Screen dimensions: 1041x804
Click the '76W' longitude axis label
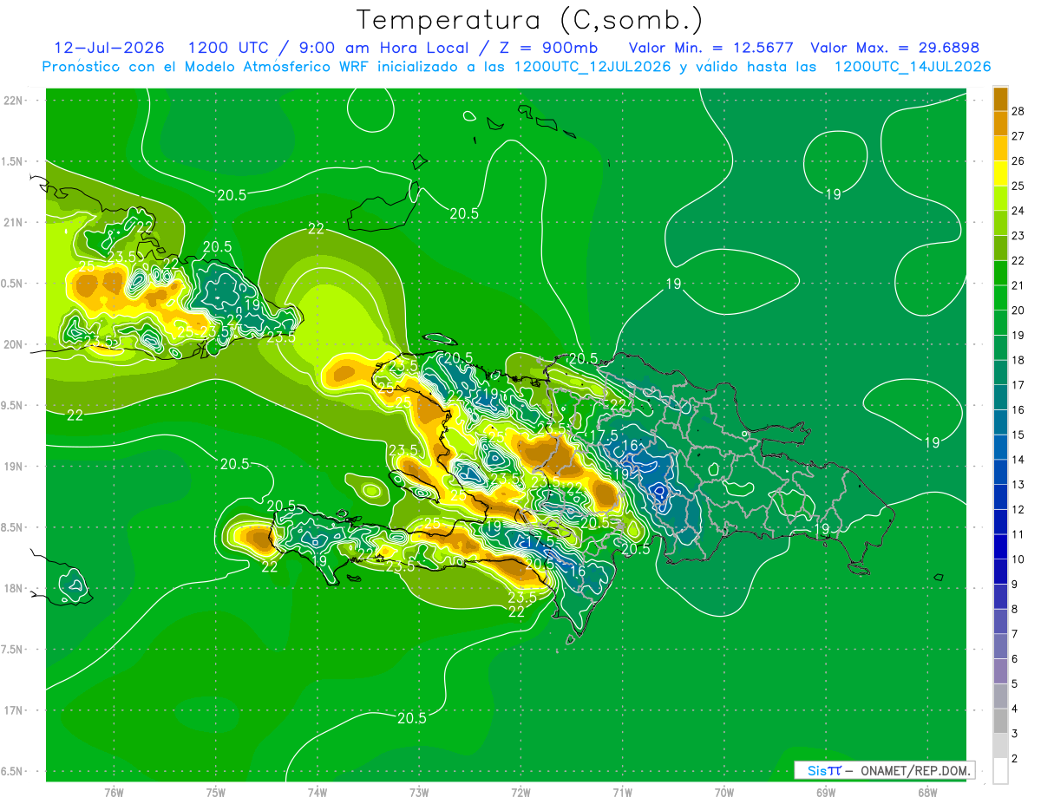[x=114, y=792]
